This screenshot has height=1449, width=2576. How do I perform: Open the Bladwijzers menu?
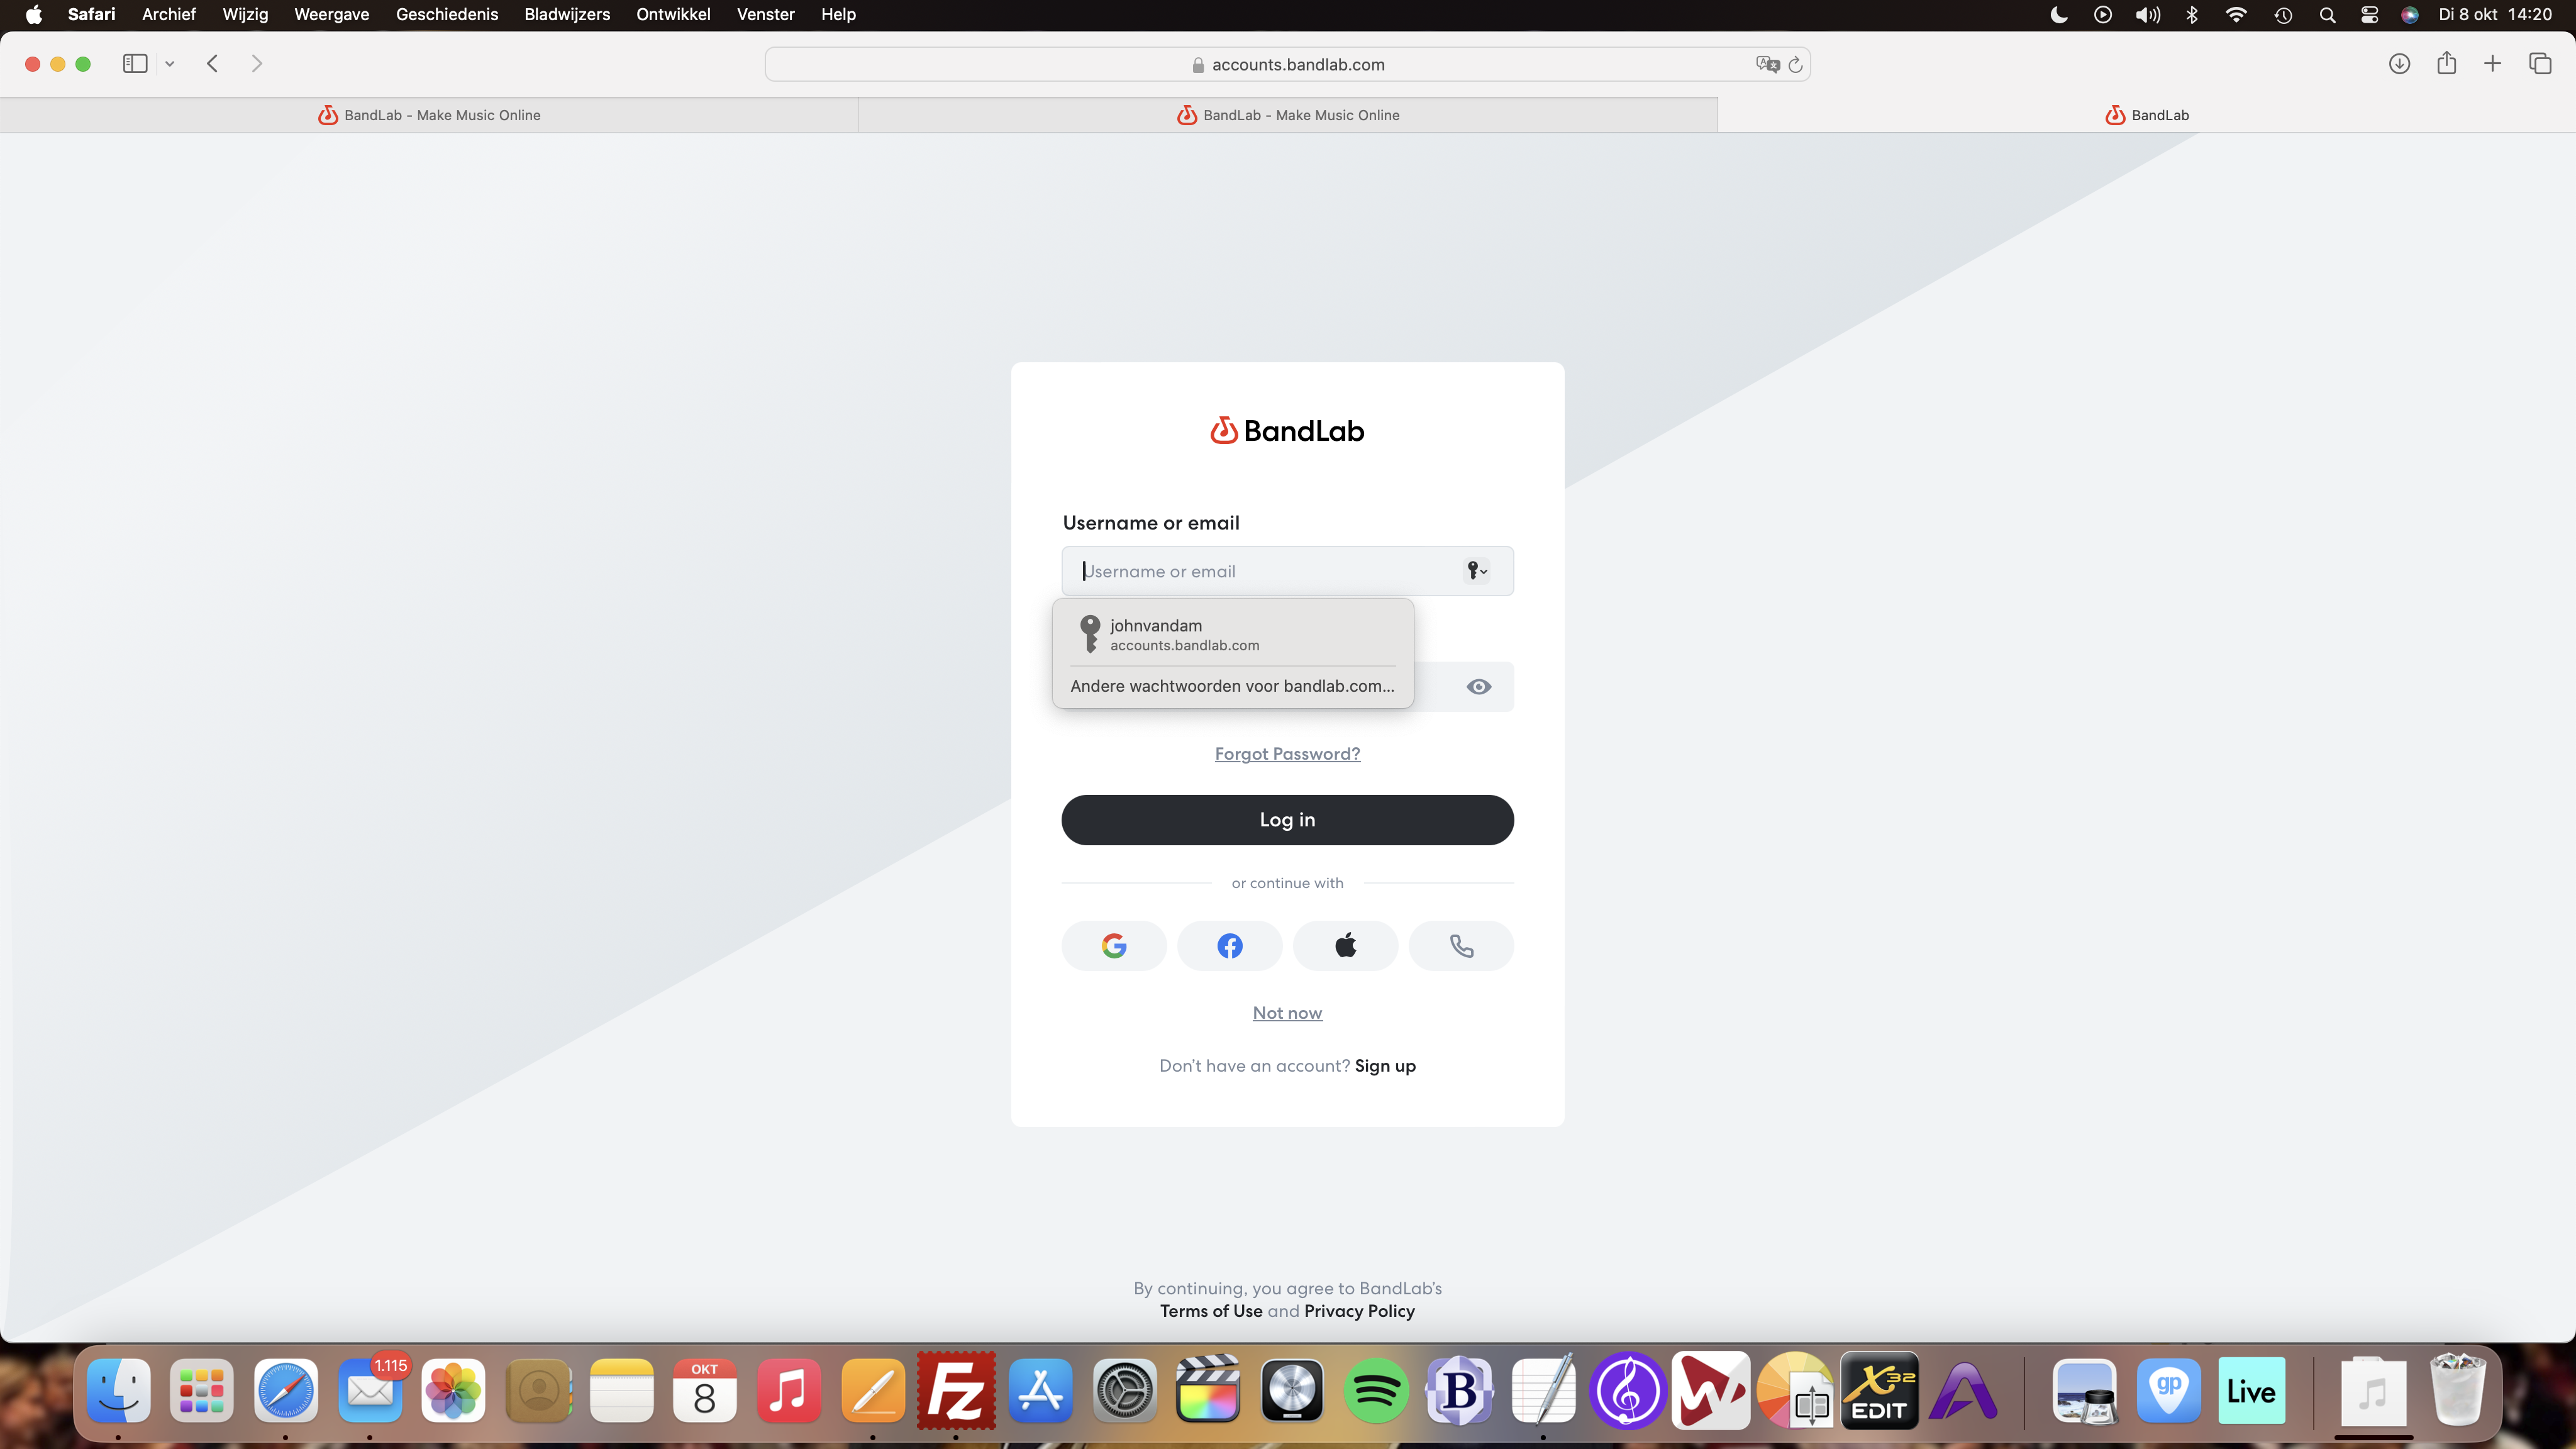[x=567, y=14]
